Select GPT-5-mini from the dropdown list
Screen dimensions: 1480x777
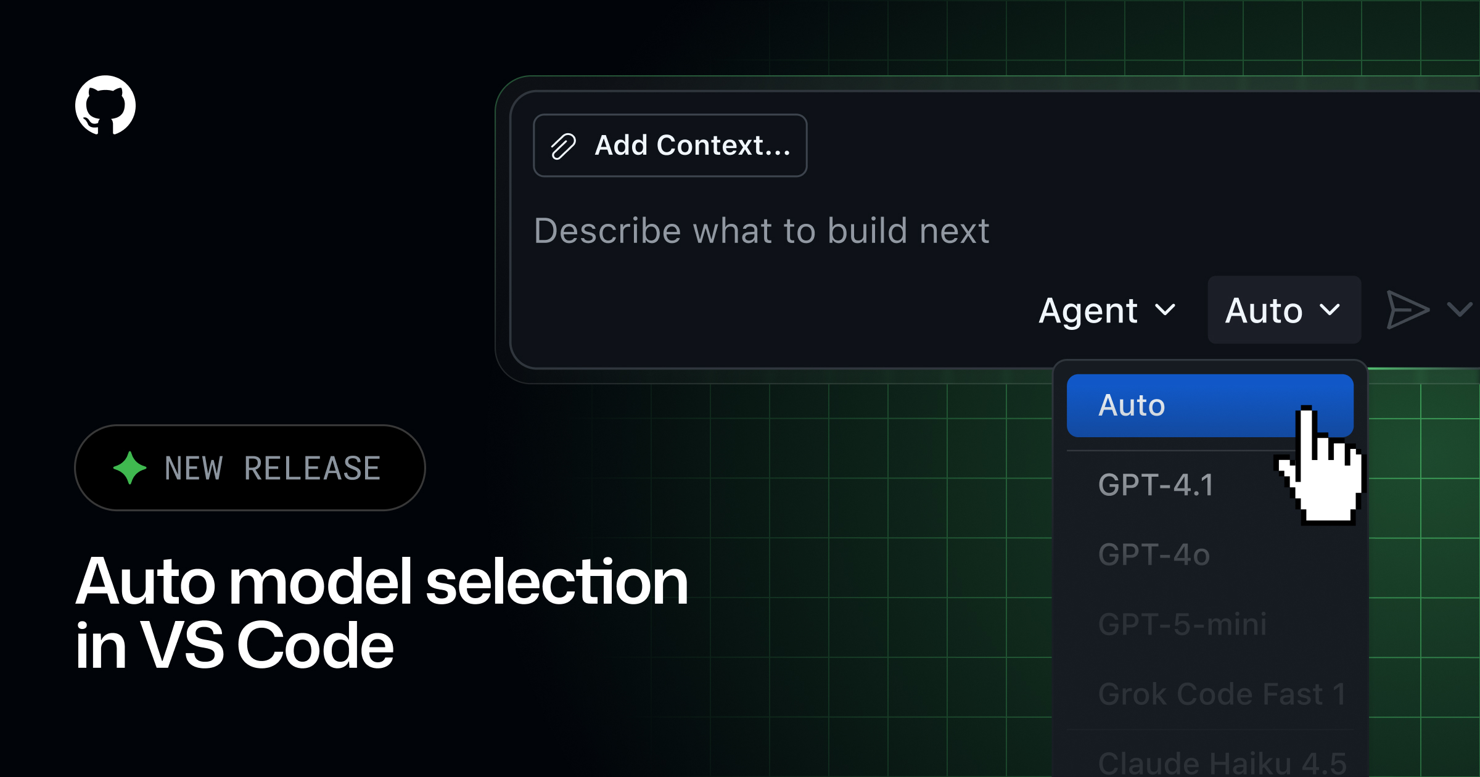[x=1182, y=624]
